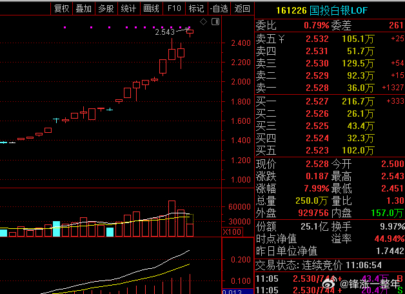Click the 量比 value 1.30
The height and width of the screenshot is (294, 405).
coord(395,201)
